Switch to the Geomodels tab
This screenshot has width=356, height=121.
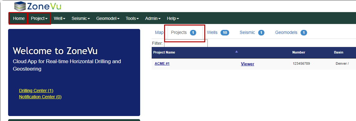(x=291, y=33)
